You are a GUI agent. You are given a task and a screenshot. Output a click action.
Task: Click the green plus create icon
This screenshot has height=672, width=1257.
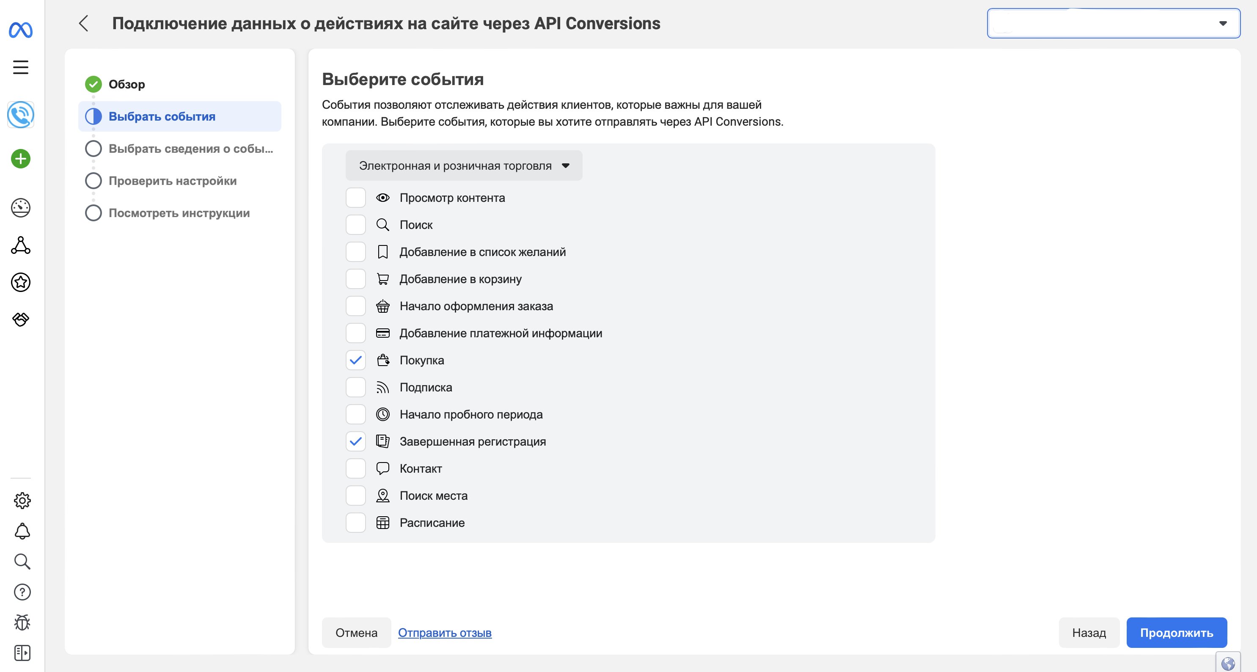point(20,159)
